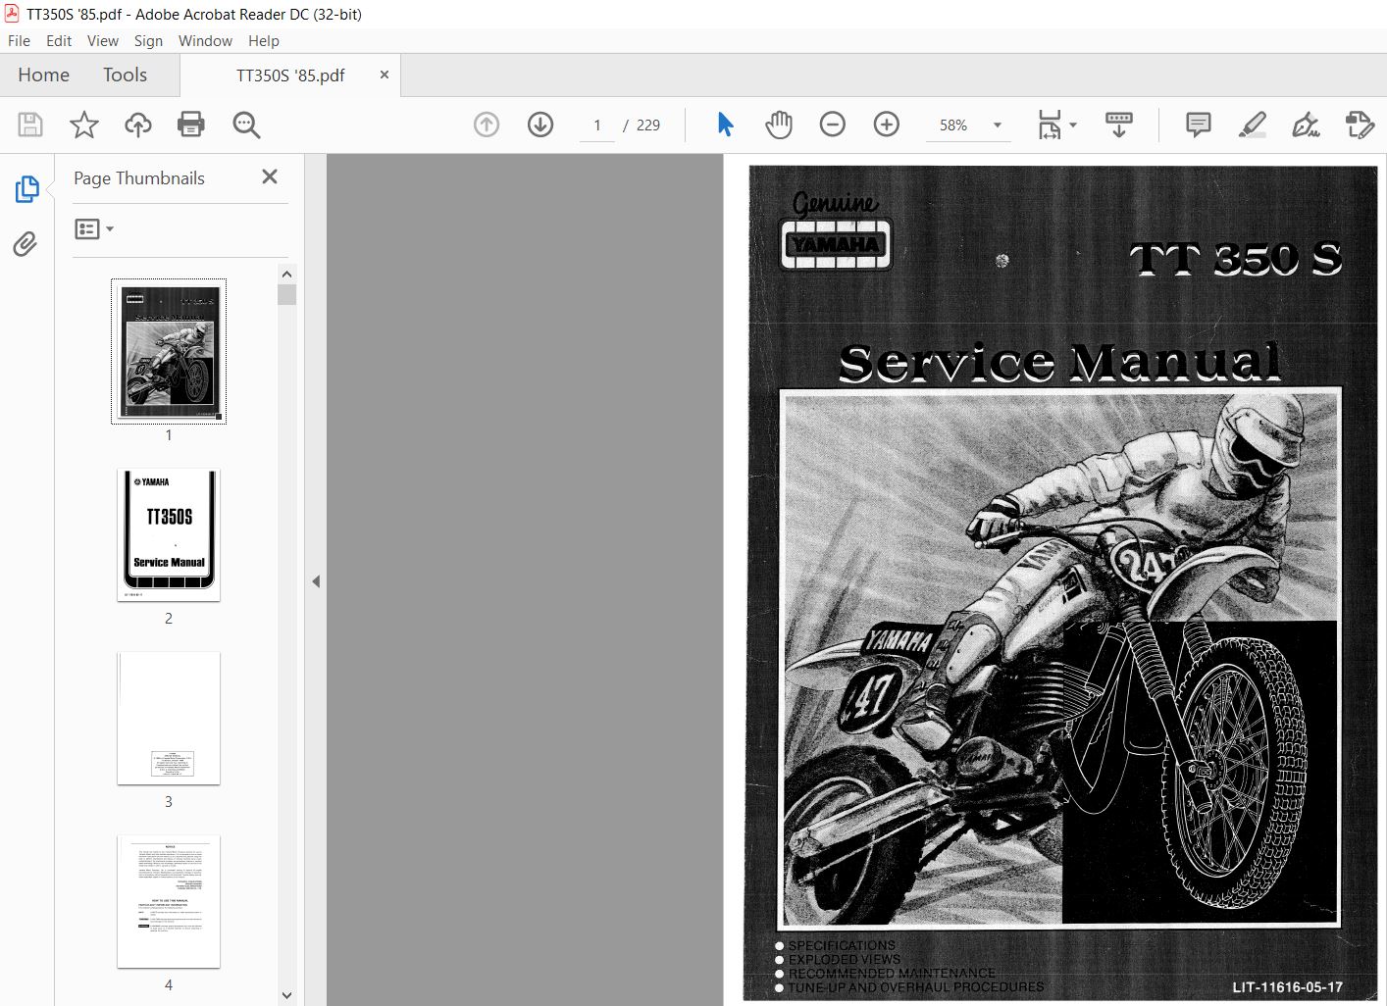Click the page number input field

pos(596,125)
